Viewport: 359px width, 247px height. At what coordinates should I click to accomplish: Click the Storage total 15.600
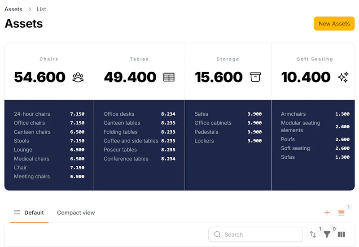click(219, 77)
